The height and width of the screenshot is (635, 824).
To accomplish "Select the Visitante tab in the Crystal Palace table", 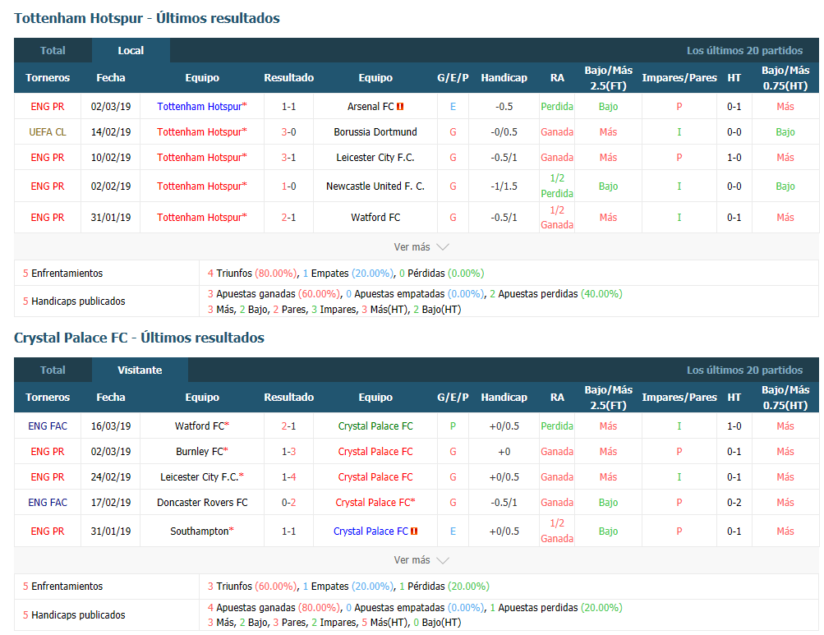I will click(x=140, y=370).
